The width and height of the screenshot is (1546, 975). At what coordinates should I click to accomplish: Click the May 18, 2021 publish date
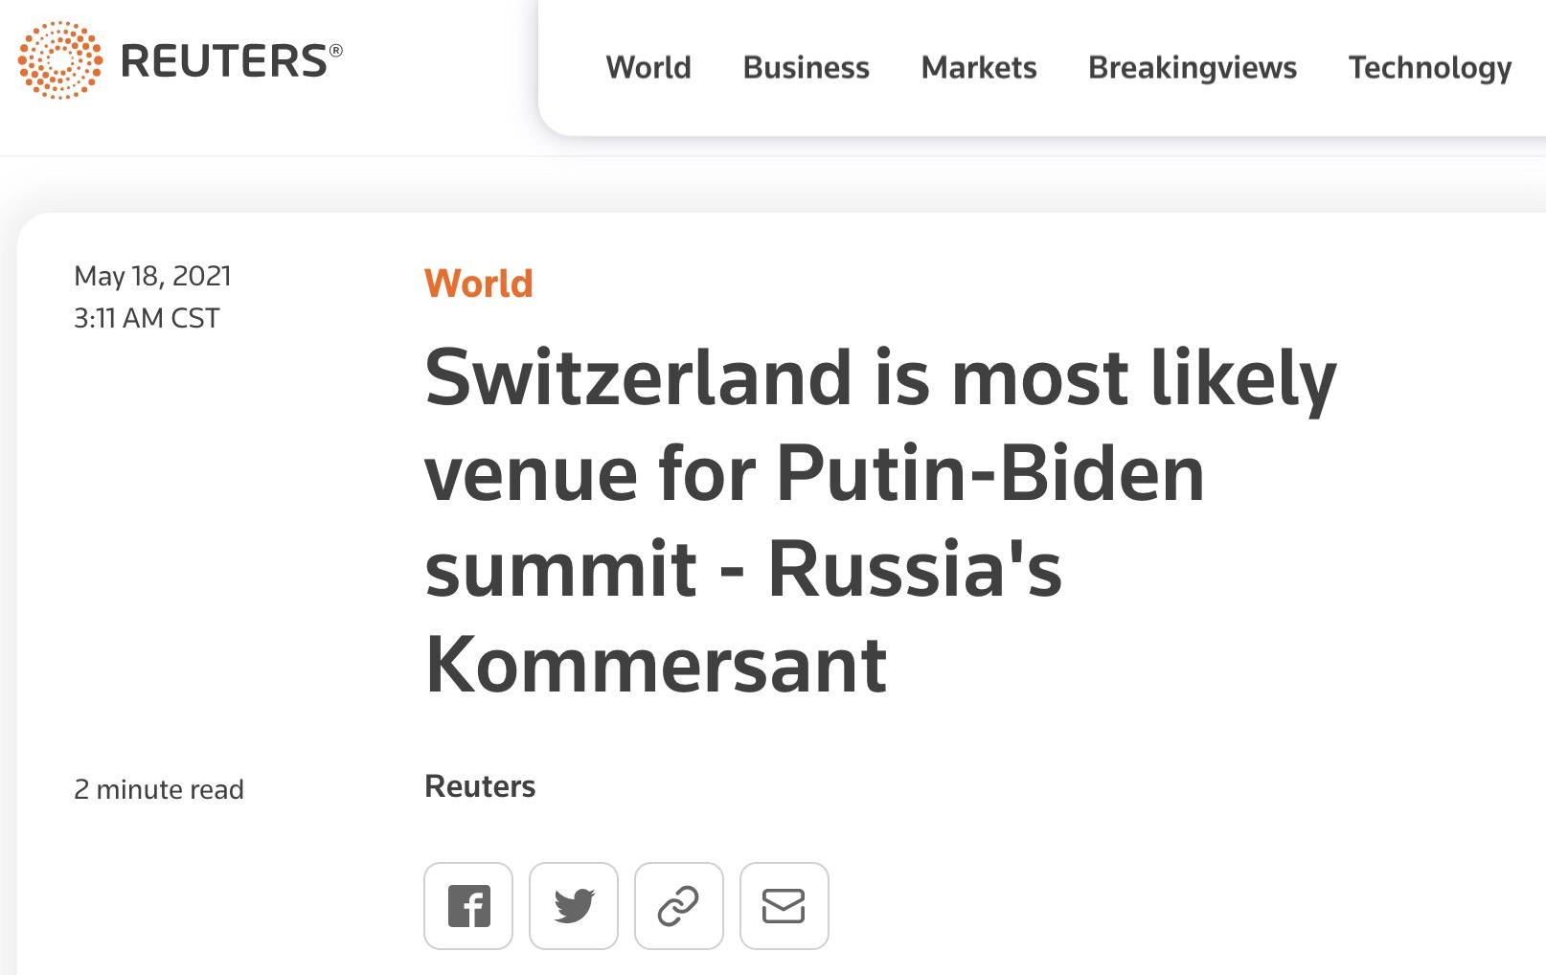click(152, 276)
